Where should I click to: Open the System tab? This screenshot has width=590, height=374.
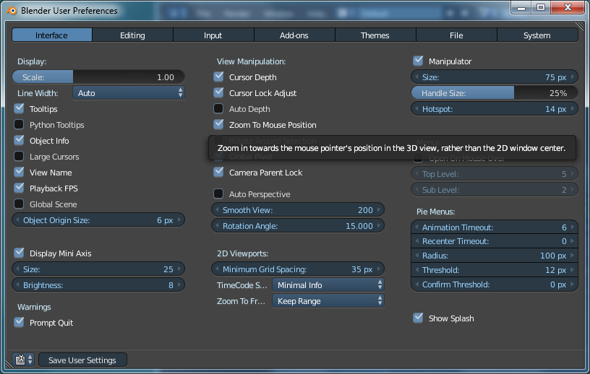(x=537, y=35)
